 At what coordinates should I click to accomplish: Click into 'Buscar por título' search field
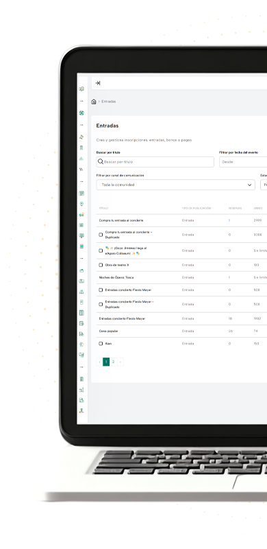point(155,162)
